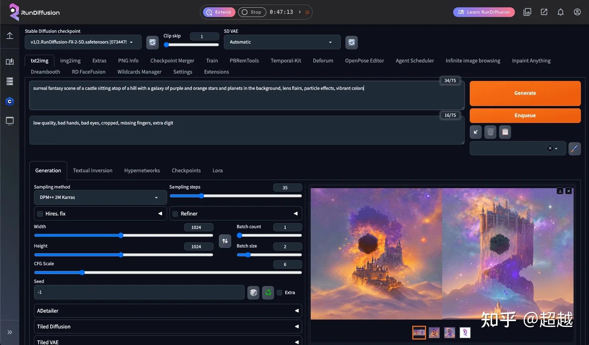Click the dice icon to randomize seed
This screenshot has width=589, height=345.
coord(253,292)
